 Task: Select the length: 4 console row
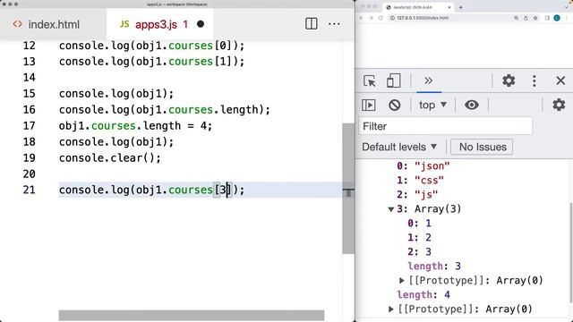click(x=423, y=294)
